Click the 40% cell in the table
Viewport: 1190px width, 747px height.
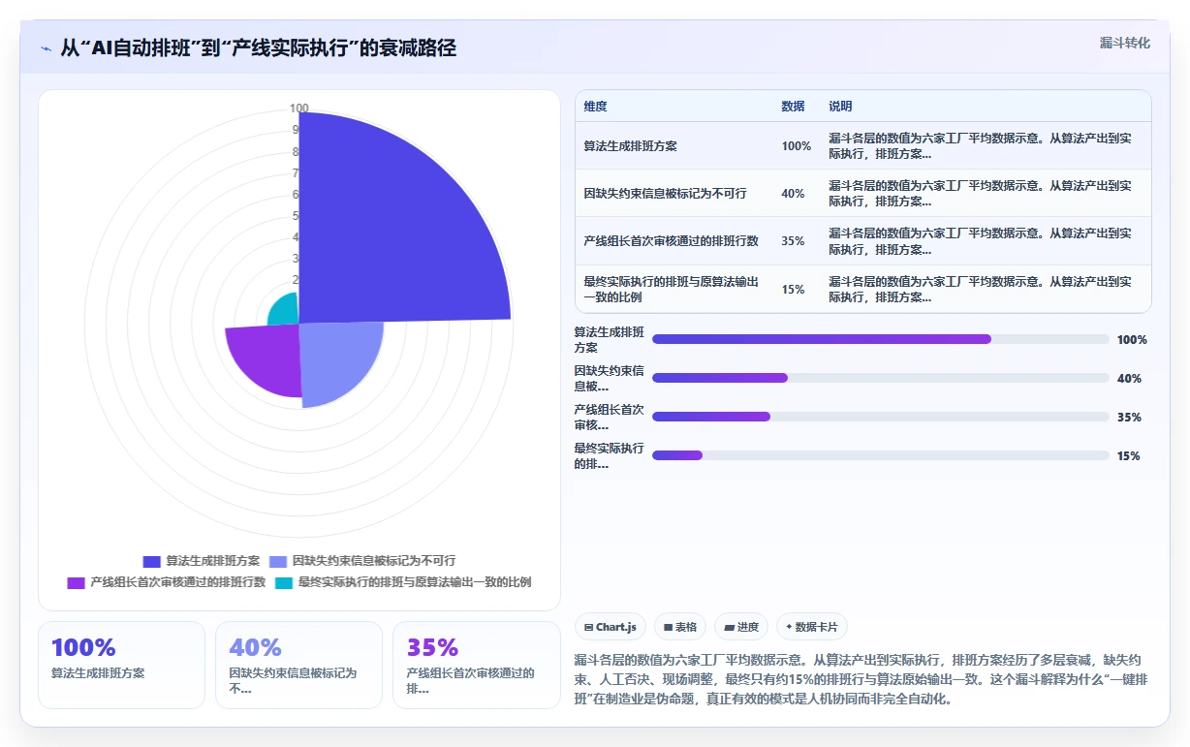point(793,194)
